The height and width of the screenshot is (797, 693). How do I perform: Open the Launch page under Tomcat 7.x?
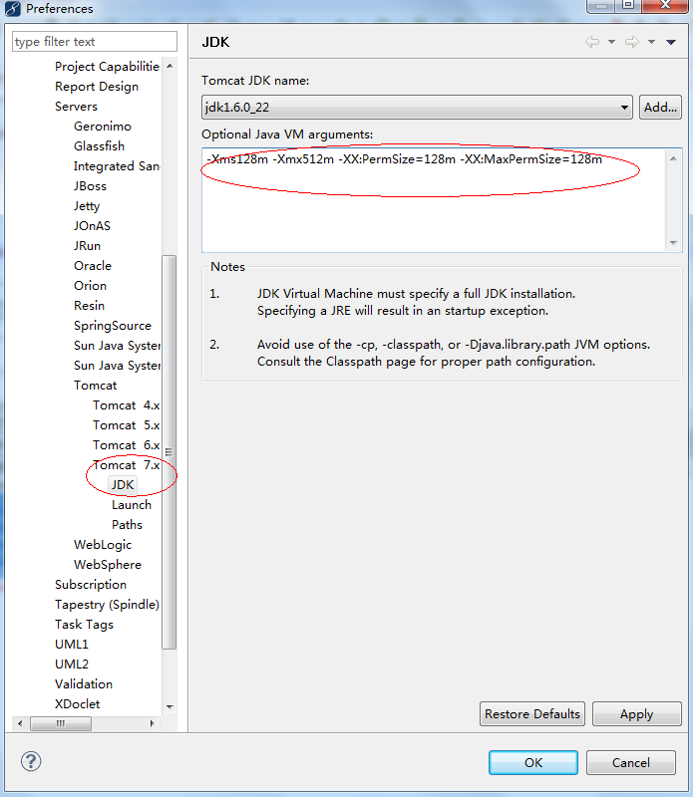pyautogui.click(x=132, y=505)
